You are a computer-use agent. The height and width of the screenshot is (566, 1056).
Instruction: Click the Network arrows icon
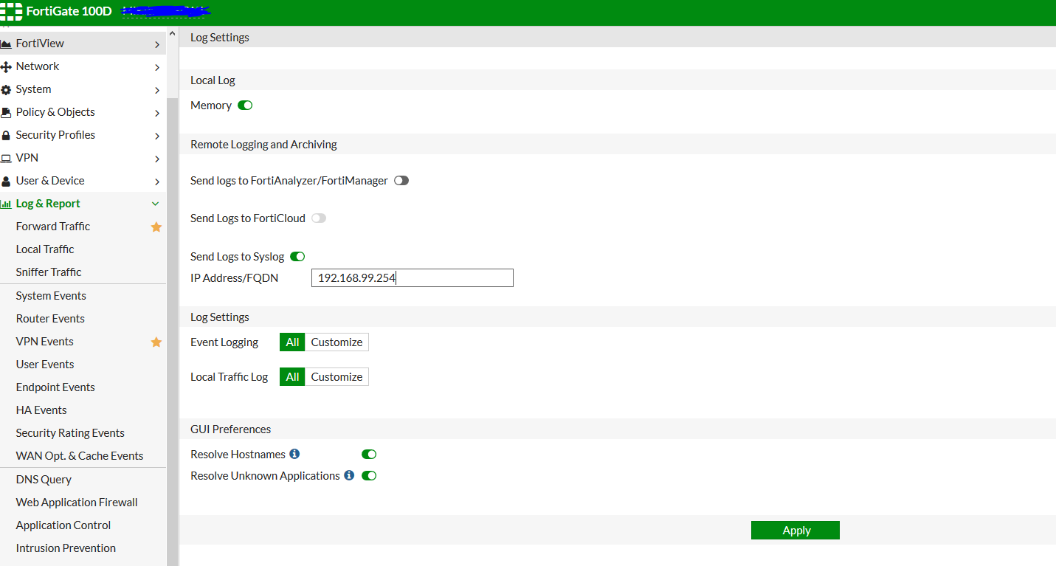6,67
